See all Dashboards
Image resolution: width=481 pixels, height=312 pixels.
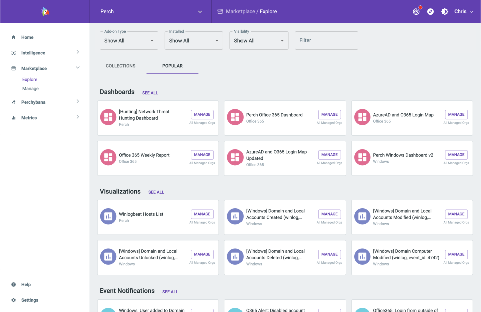[150, 93]
